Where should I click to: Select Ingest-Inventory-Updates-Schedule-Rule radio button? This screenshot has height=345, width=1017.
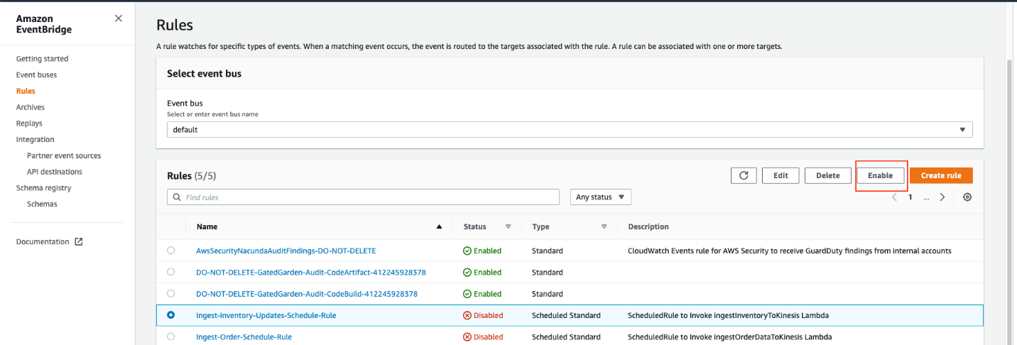170,314
